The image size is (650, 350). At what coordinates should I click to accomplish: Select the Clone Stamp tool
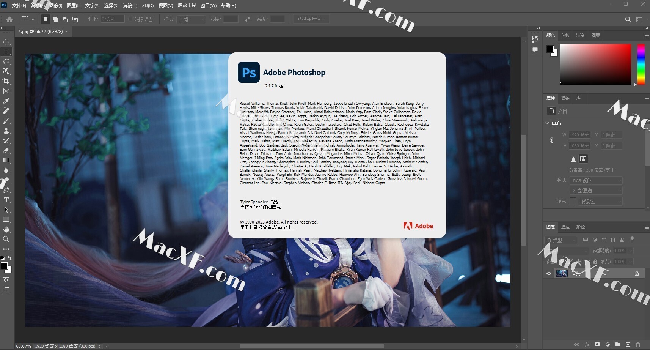(6, 131)
